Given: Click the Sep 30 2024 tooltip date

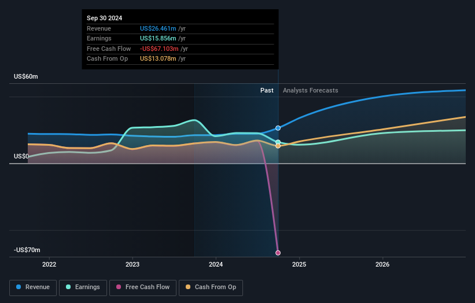Looking at the screenshot, I should (x=105, y=18).
